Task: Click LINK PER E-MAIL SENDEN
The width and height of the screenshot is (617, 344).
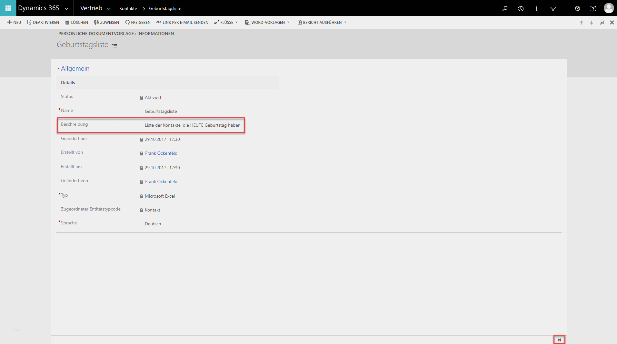Action: 182,22
